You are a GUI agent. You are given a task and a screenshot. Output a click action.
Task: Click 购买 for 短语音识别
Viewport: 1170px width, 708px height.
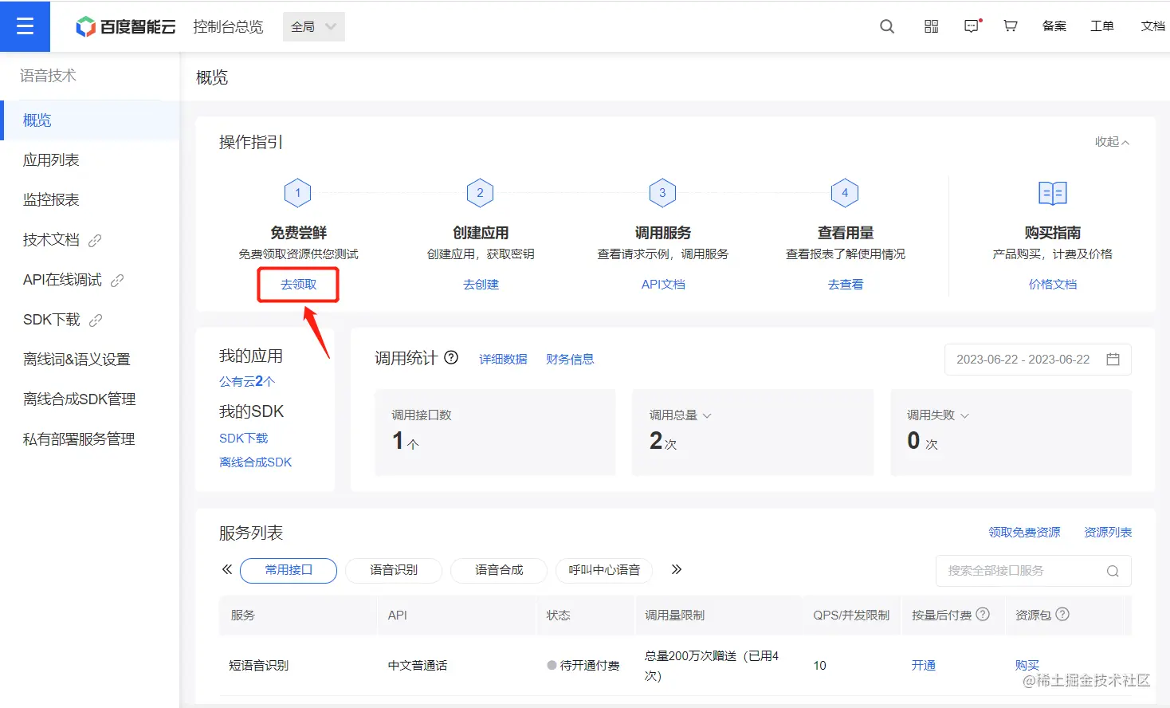pyautogui.click(x=1027, y=666)
